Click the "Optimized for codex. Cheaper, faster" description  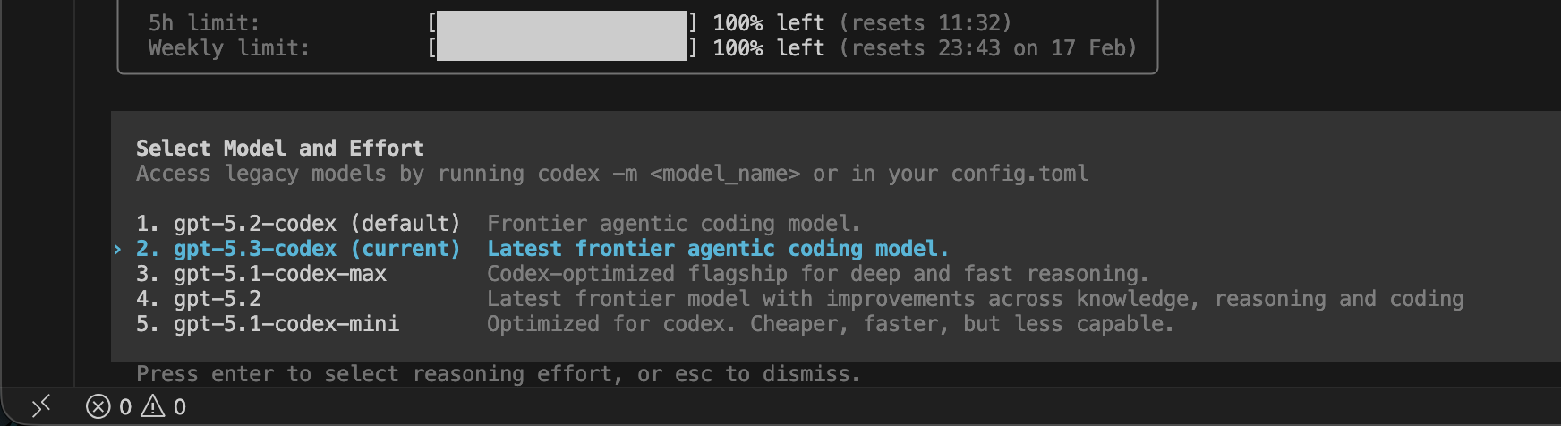coord(830,324)
